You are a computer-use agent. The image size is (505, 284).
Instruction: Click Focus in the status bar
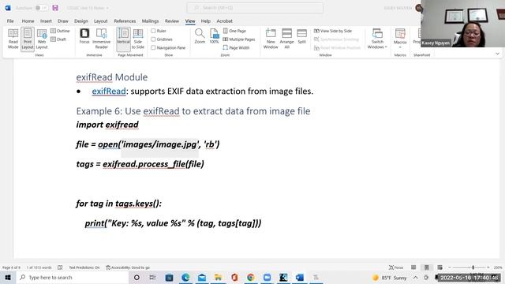396,267
